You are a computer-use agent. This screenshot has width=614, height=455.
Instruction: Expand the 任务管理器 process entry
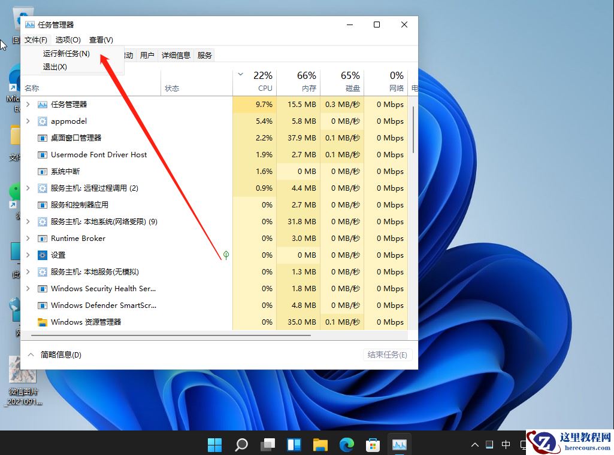(29, 104)
